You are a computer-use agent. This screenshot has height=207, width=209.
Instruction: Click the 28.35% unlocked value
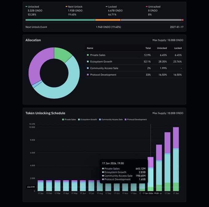pos(163,62)
